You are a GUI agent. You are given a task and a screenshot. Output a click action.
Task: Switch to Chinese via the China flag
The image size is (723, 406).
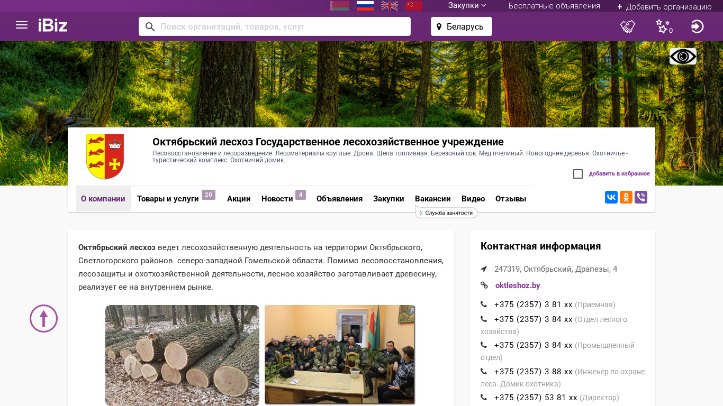point(414,6)
